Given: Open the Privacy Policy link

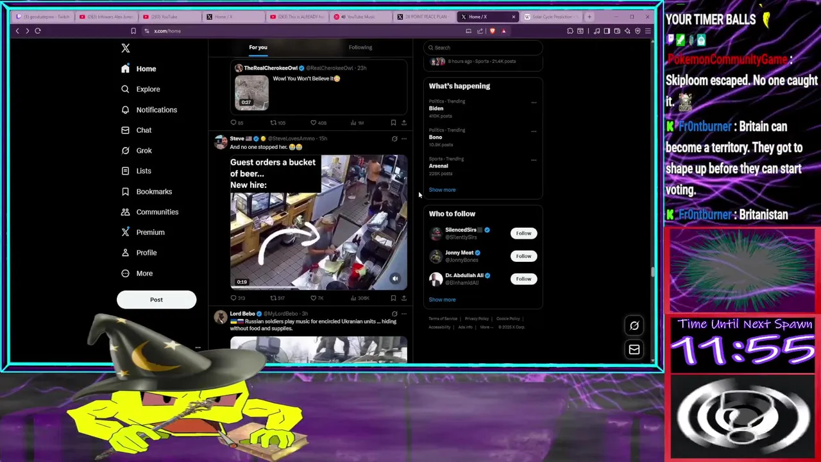Looking at the screenshot, I should (477, 319).
